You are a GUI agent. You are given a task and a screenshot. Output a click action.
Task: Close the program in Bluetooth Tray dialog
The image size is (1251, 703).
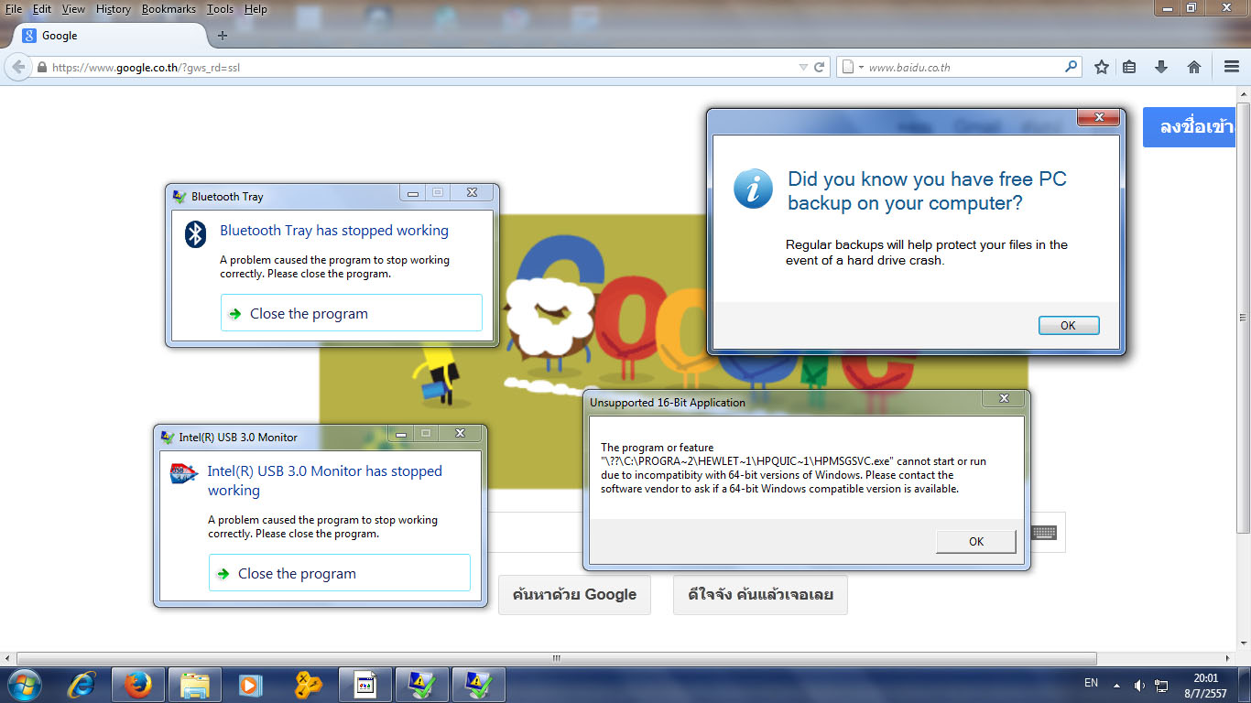point(352,313)
